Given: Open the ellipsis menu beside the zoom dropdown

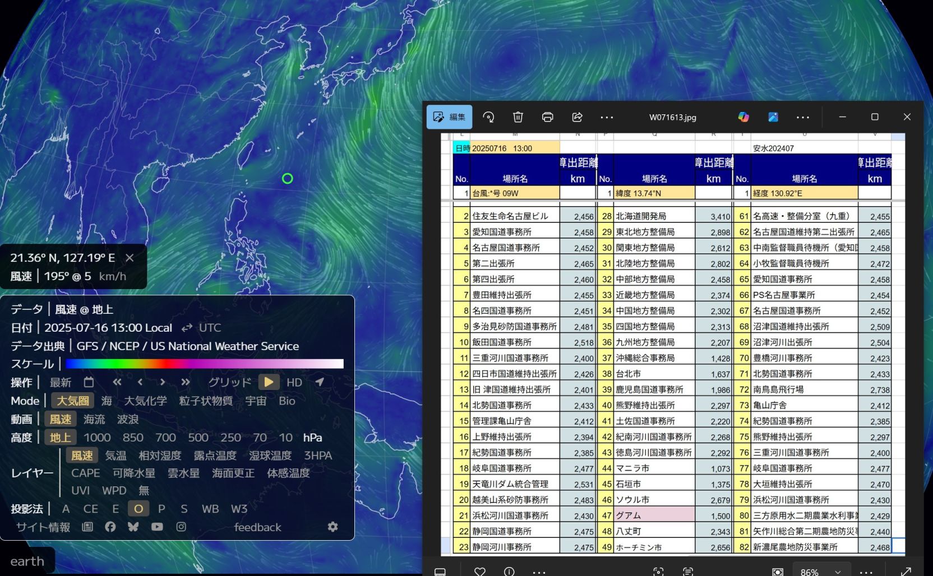Looking at the screenshot, I should pos(866,572).
